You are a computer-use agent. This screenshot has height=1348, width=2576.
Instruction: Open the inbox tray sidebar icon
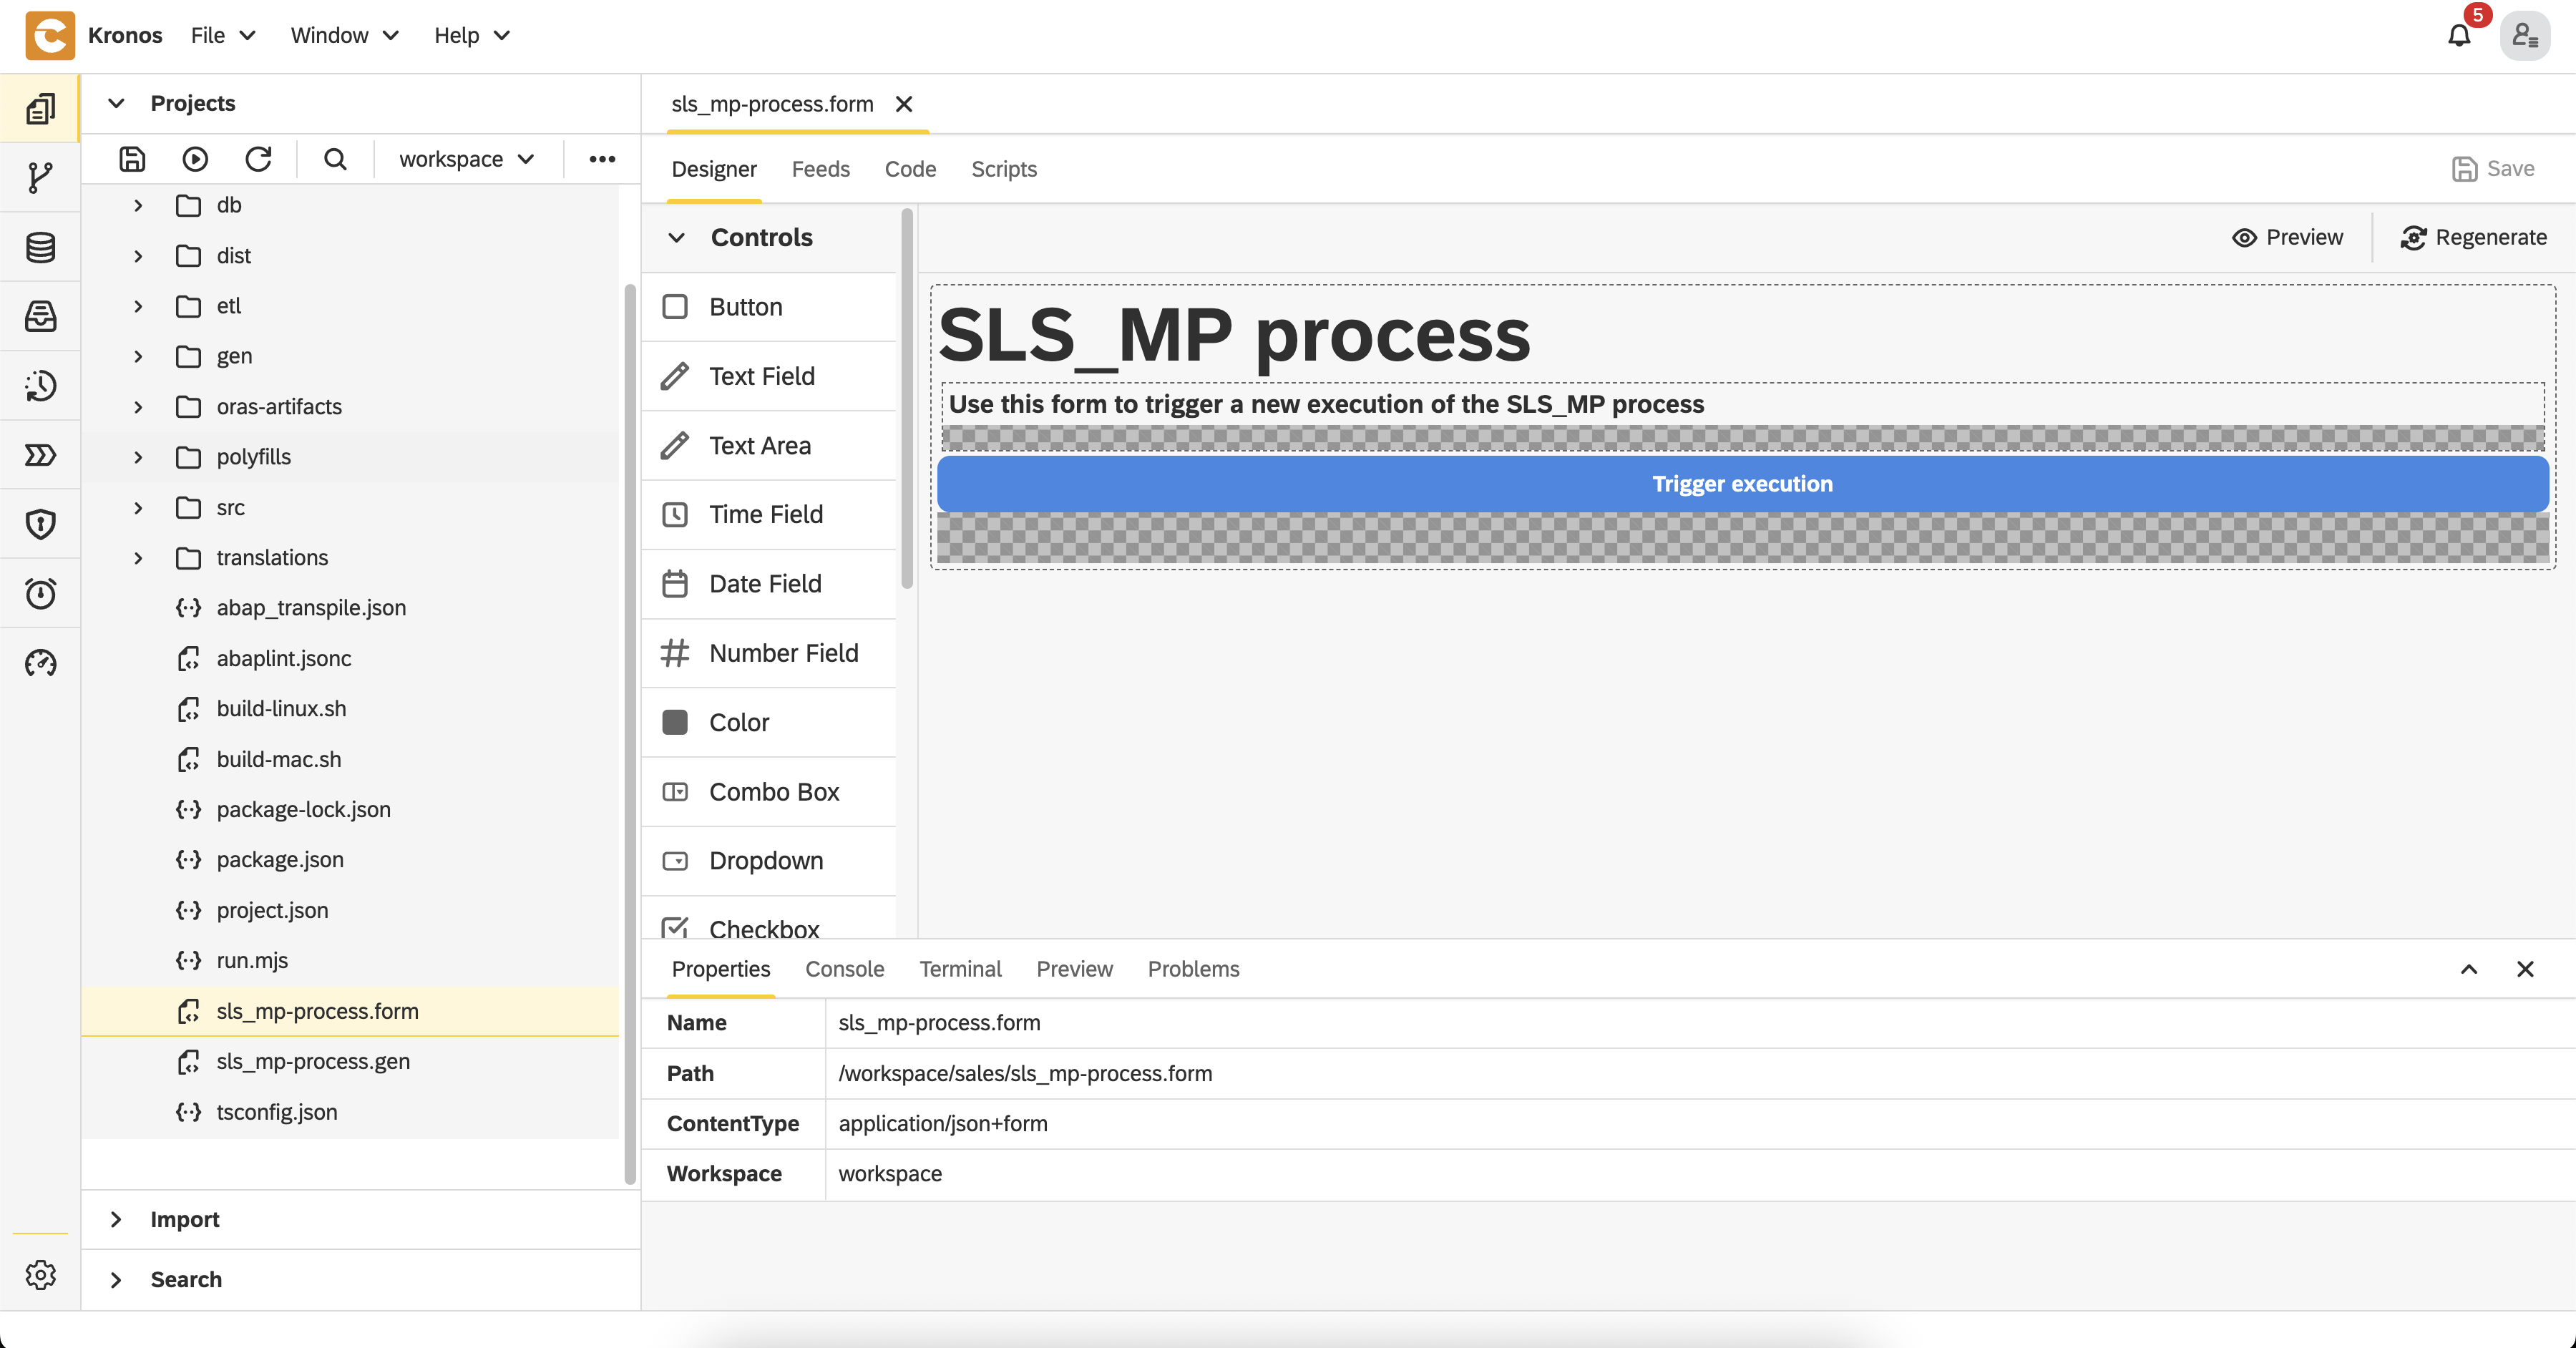40,316
